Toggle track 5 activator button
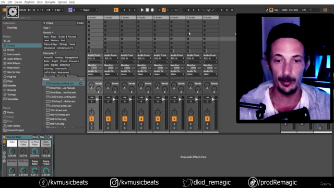Viewport: 334px width, 188px height. (158, 119)
